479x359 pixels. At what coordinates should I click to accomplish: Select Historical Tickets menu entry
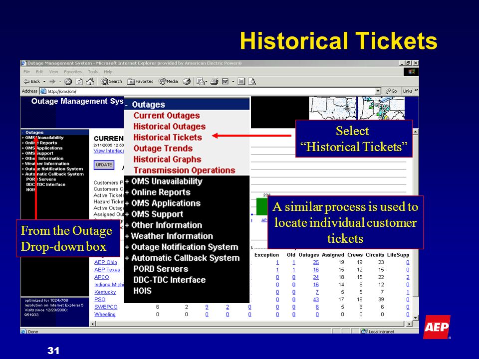(168, 138)
